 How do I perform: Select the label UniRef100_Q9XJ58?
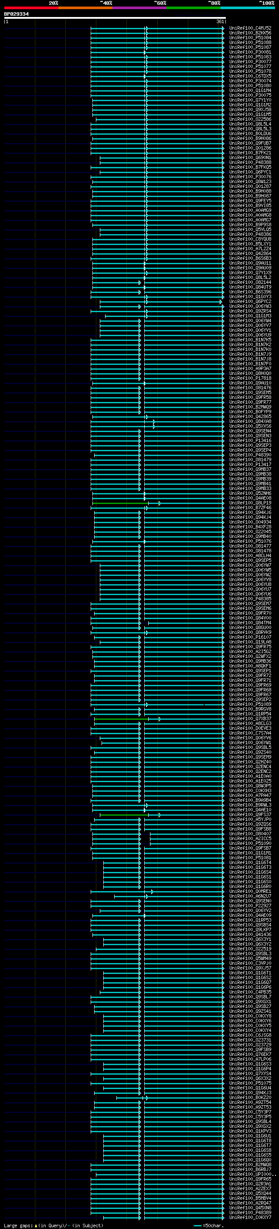[250, 110]
